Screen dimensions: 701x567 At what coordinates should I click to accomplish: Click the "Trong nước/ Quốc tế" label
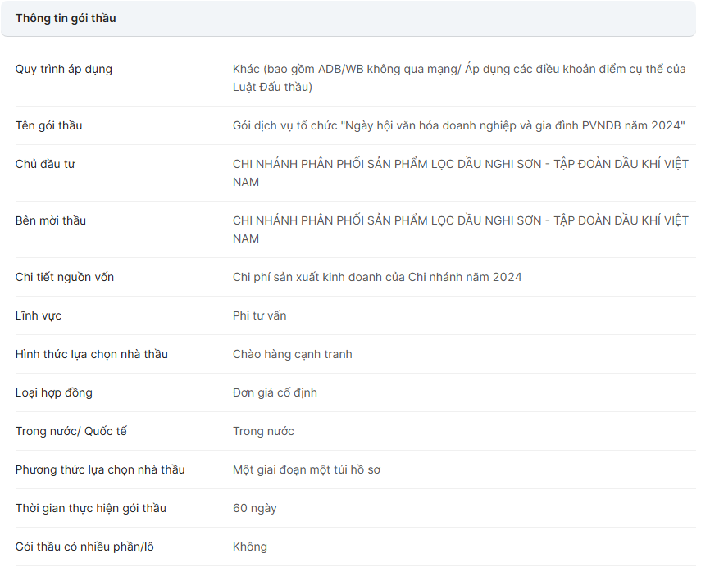pos(71,431)
